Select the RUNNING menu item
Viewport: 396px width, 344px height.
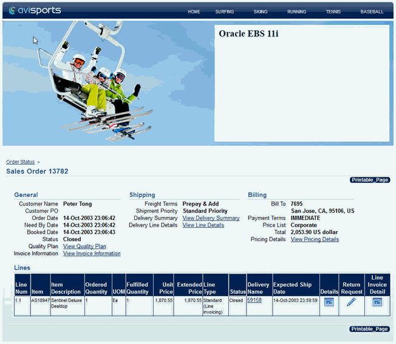pyautogui.click(x=296, y=12)
